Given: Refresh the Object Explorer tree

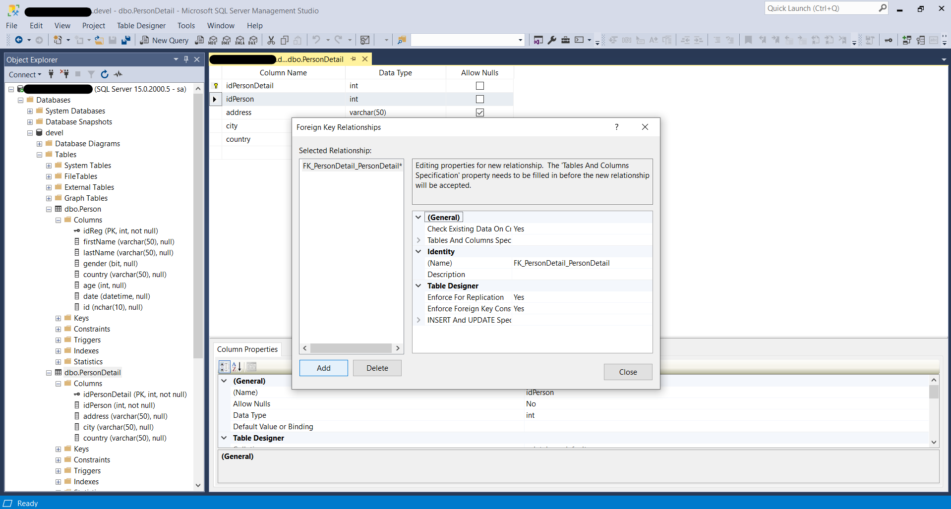Looking at the screenshot, I should (105, 74).
